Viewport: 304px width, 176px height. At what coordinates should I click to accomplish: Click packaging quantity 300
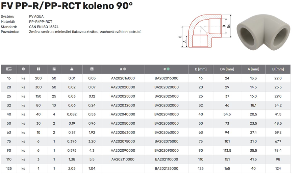pyautogui.click(x=39, y=87)
